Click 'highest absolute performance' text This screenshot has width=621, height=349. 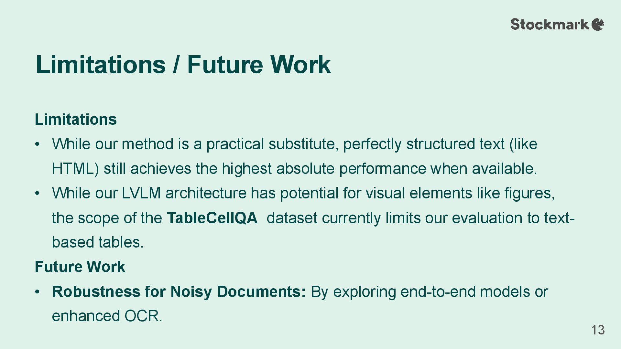pos(324,169)
